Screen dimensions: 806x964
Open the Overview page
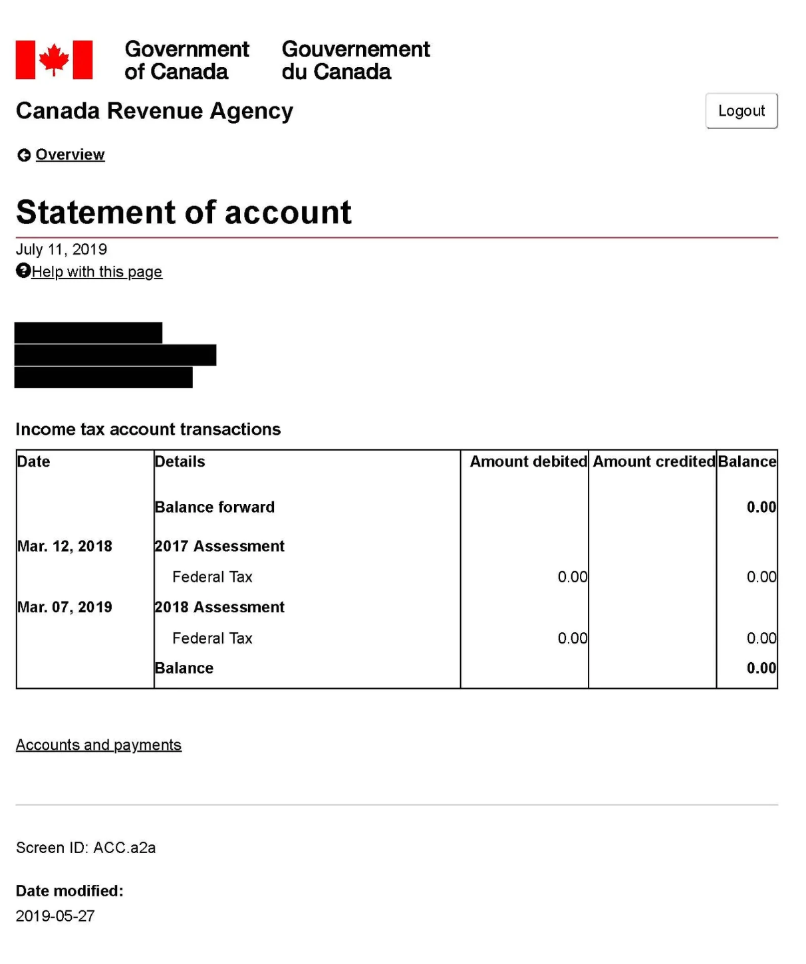pyautogui.click(x=70, y=154)
